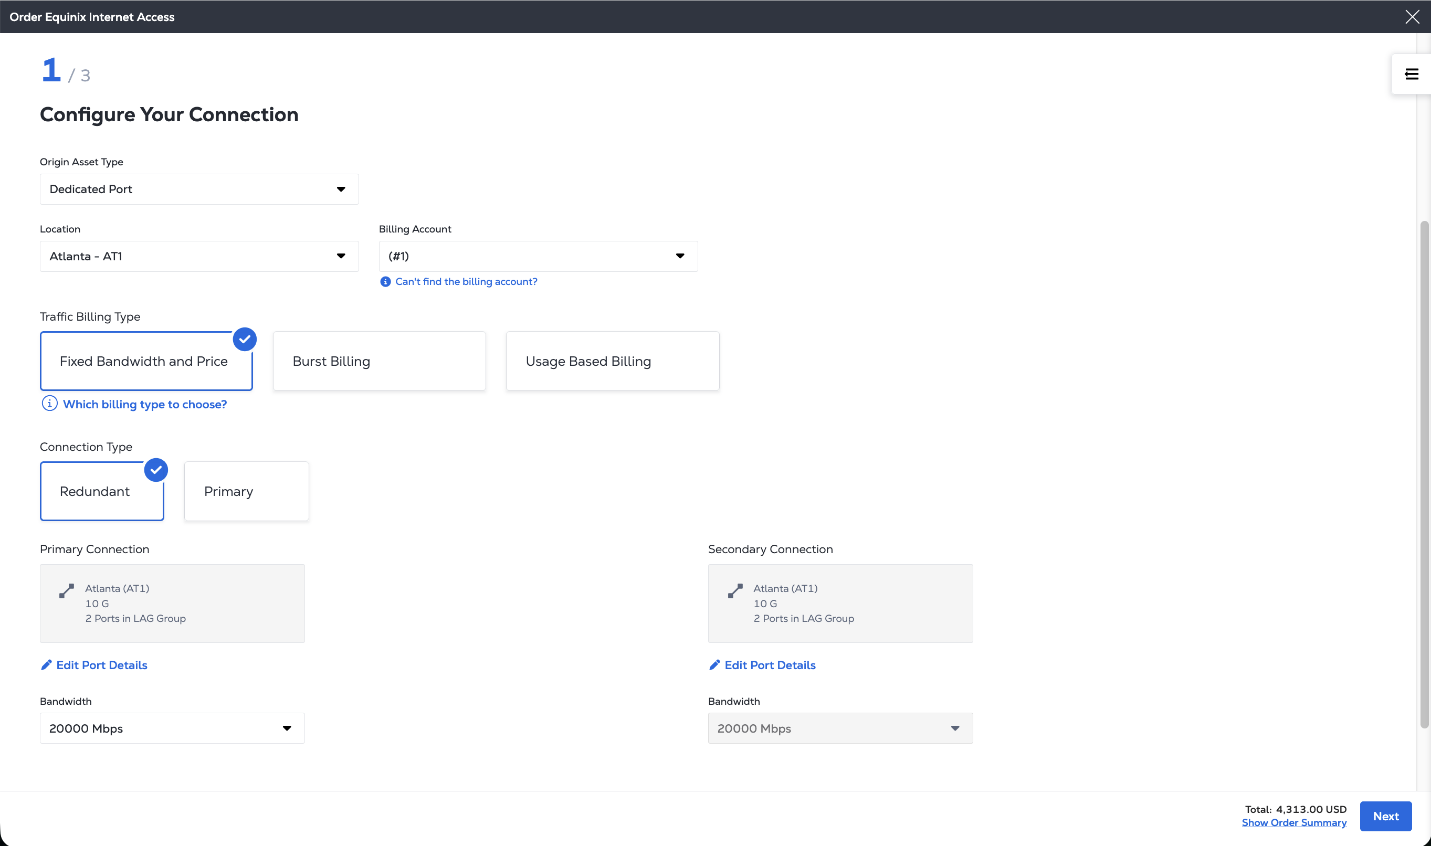1431x846 pixels.
Task: Click the primary connection port icon
Action: click(67, 590)
